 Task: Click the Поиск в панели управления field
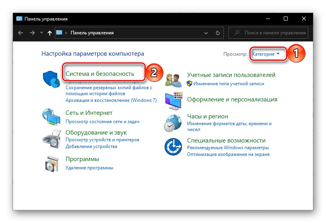tap(268, 33)
